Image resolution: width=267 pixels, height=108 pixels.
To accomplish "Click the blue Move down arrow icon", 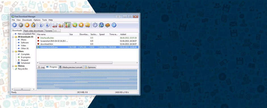I will click(x=47, y=25).
